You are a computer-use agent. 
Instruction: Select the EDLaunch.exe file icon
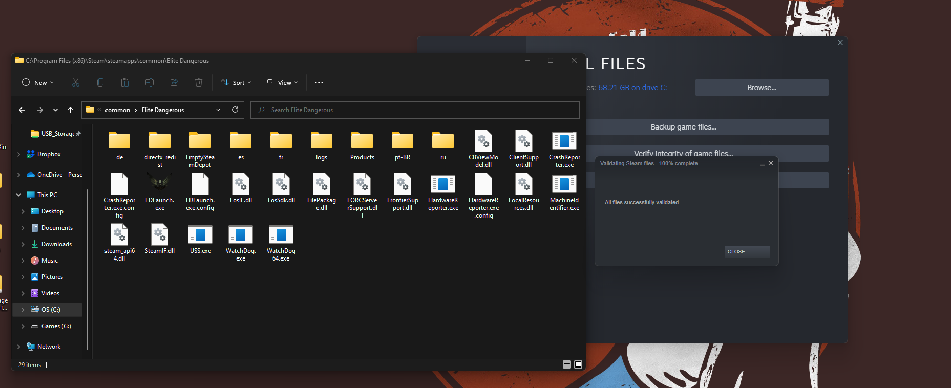click(160, 192)
